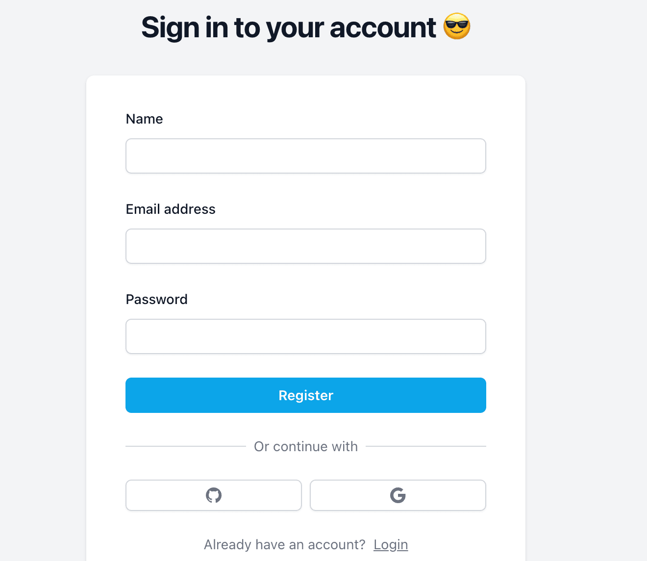Click the 'Or continue with' divider text
The width and height of the screenshot is (647, 561).
pos(305,446)
